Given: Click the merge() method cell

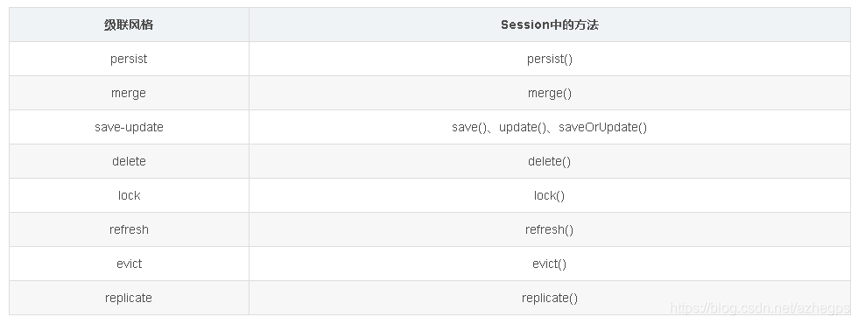Looking at the screenshot, I should [x=550, y=93].
